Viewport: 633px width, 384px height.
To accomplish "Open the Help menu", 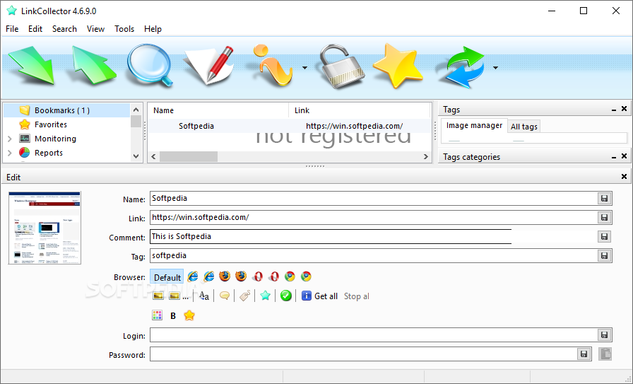I will [153, 29].
